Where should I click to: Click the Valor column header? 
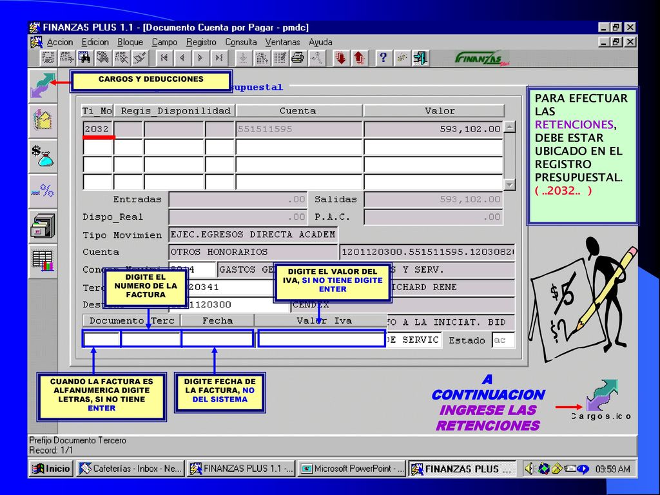point(434,111)
